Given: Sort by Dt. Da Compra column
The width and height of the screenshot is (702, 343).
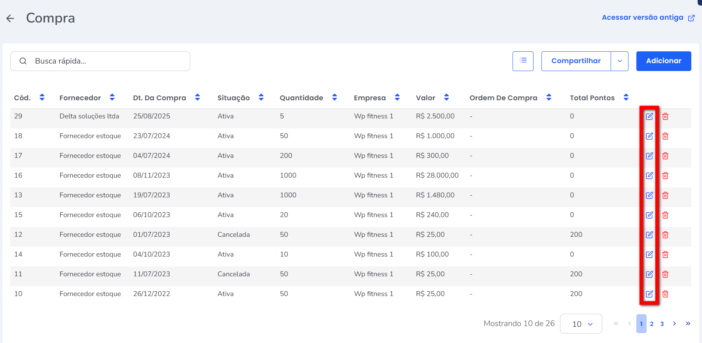Looking at the screenshot, I should [x=197, y=97].
